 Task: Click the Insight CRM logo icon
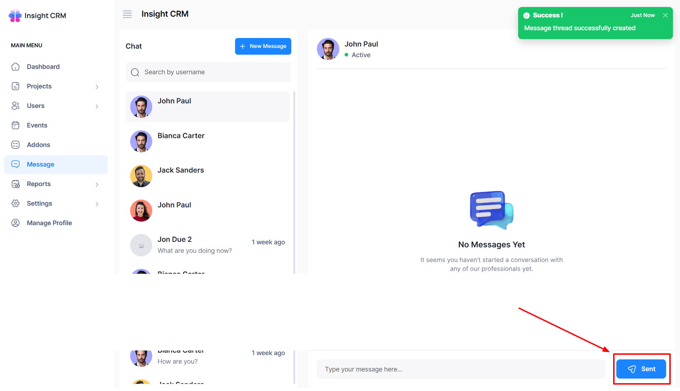[15, 16]
